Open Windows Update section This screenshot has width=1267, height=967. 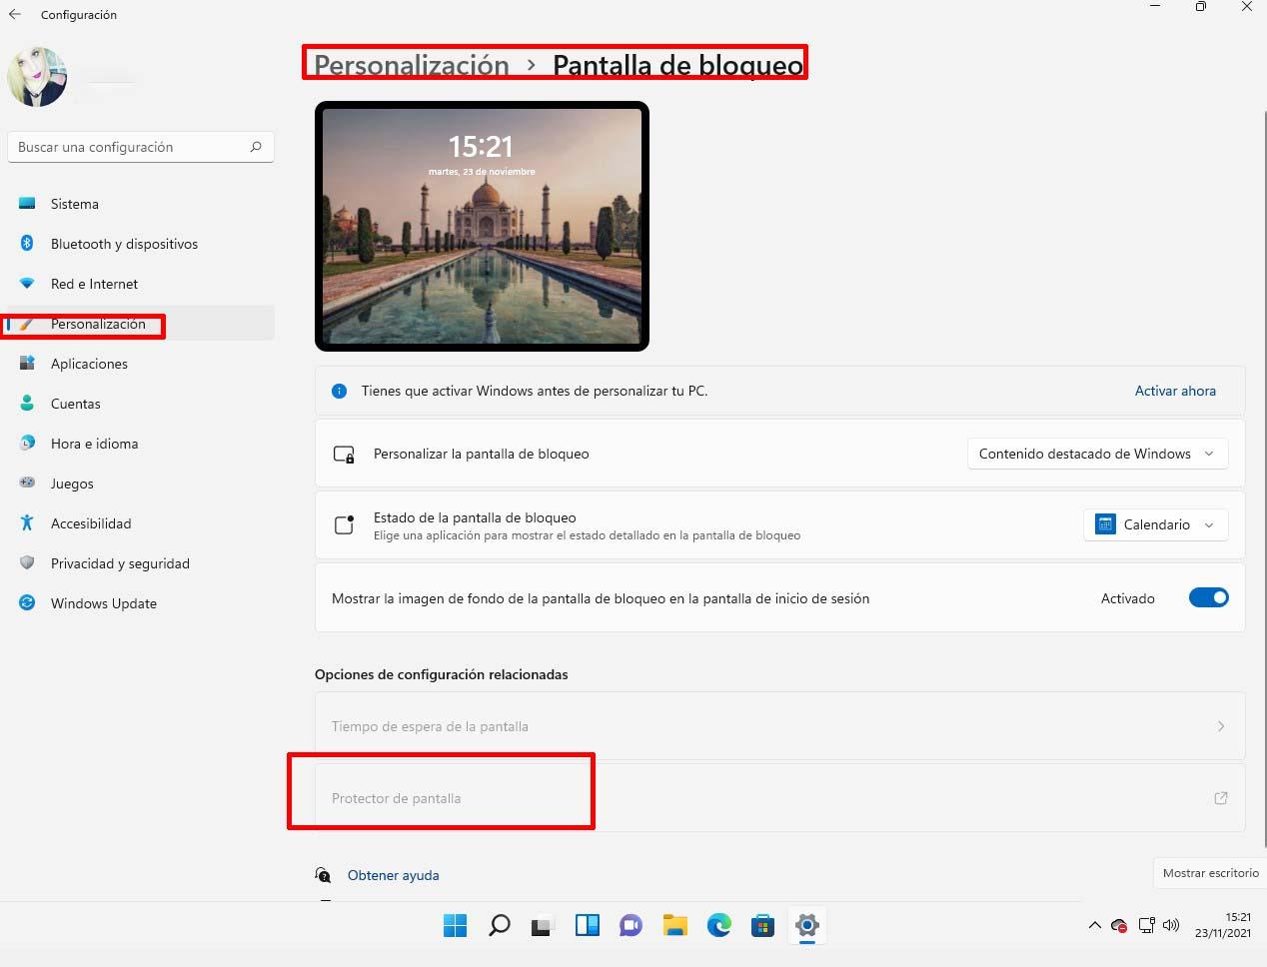[x=103, y=603]
